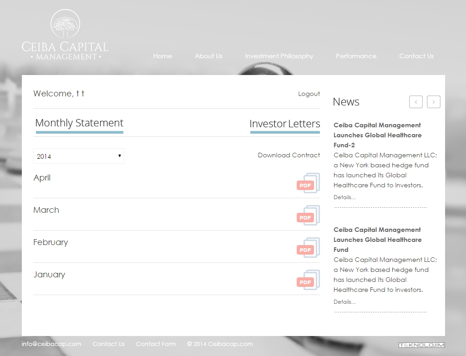Open the March PDF statement icon

[x=308, y=215]
